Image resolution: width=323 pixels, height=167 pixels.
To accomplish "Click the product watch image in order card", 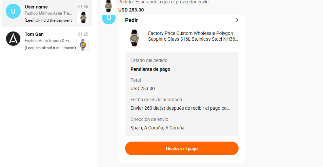I will click(134, 38).
